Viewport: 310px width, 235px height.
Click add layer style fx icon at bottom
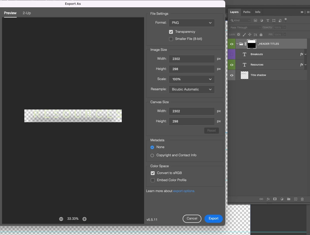click(x=268, y=199)
